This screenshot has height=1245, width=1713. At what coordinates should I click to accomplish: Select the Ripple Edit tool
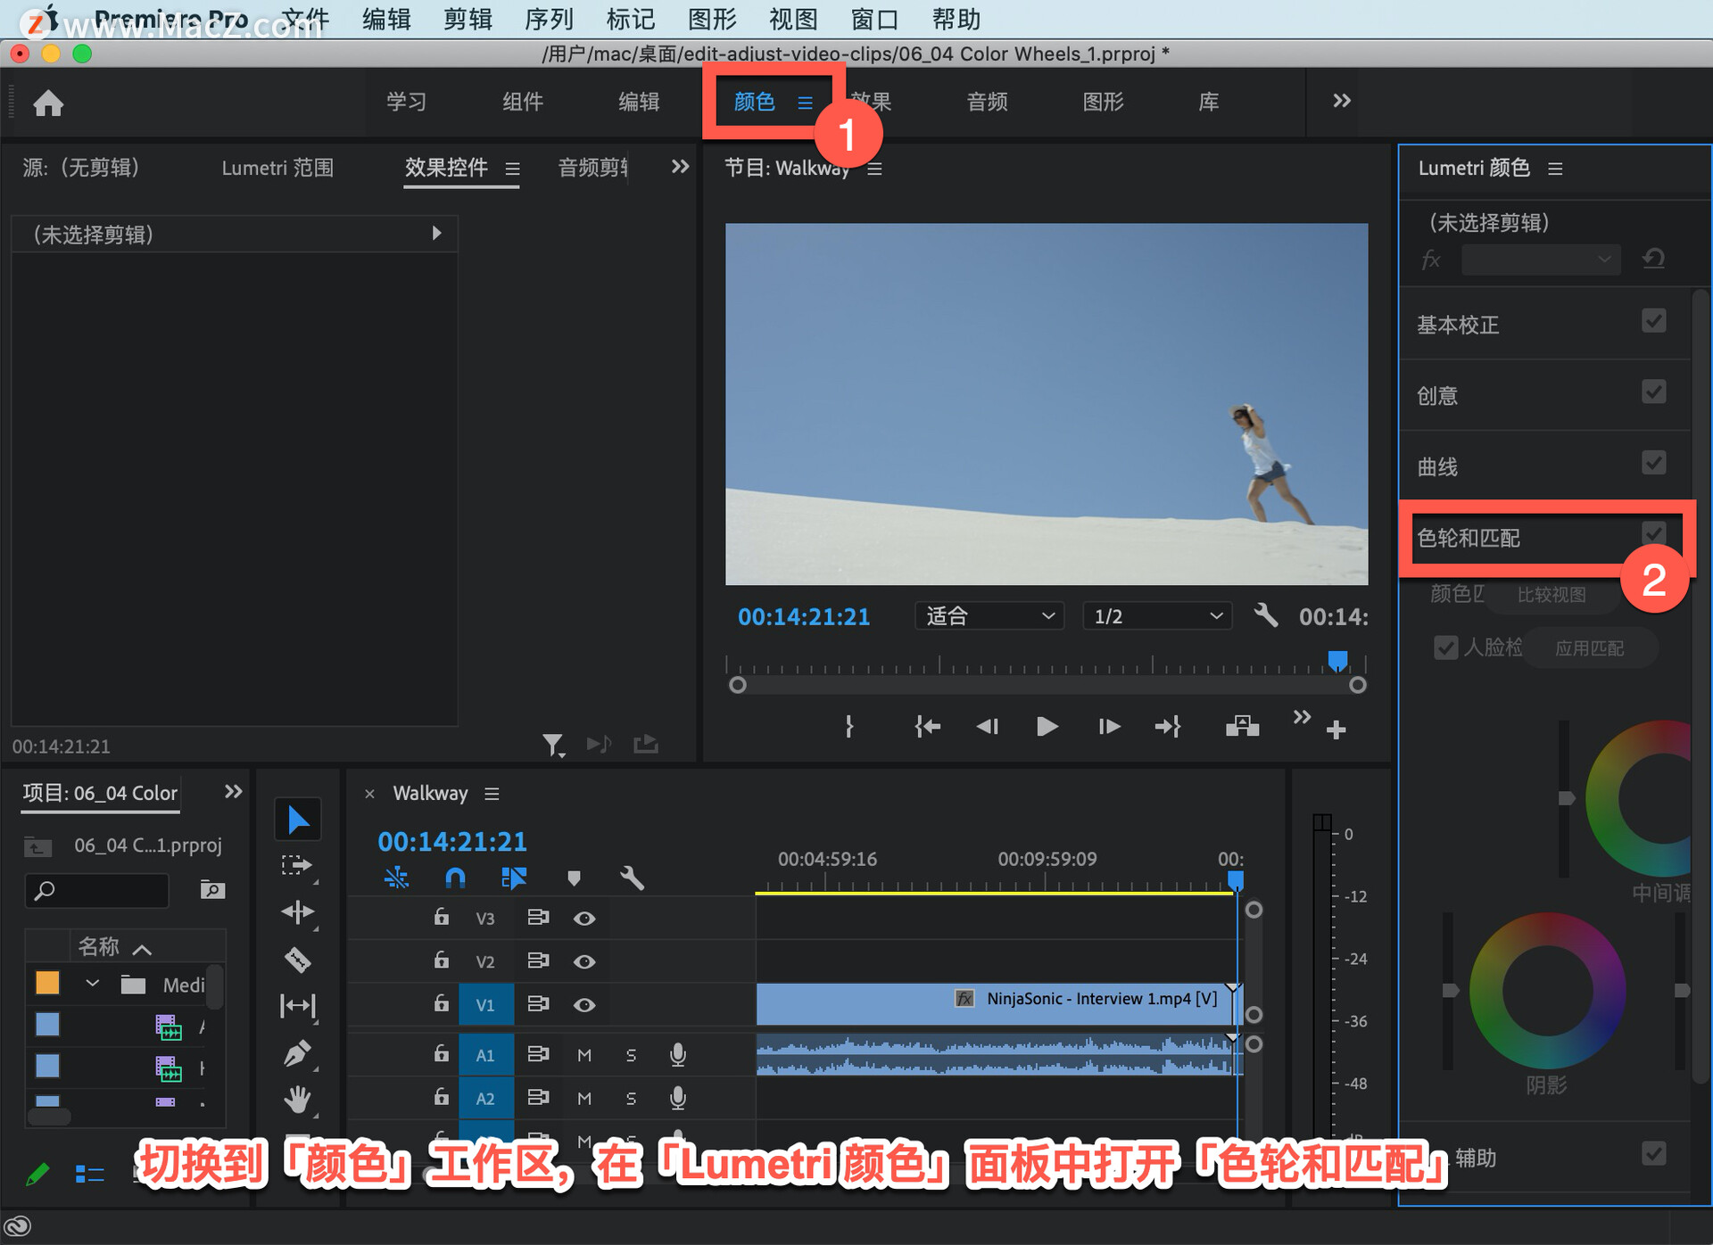297,912
